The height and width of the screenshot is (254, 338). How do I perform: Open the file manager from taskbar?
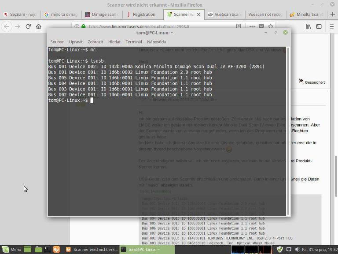[x=38, y=250]
